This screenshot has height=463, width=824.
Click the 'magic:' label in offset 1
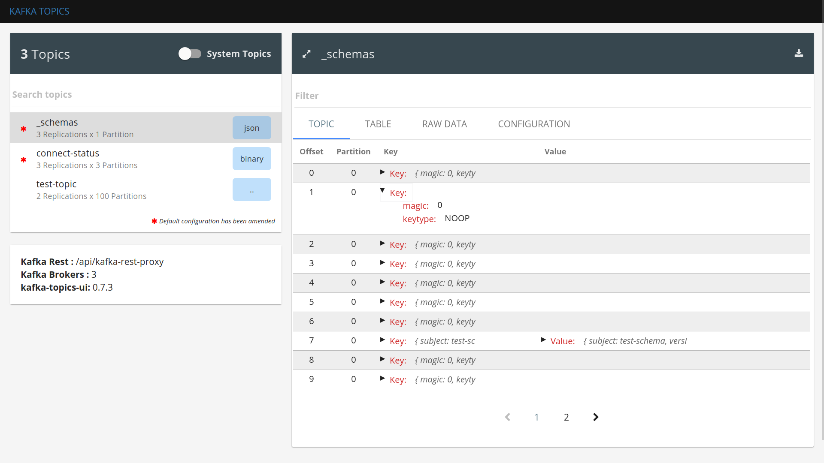(416, 206)
